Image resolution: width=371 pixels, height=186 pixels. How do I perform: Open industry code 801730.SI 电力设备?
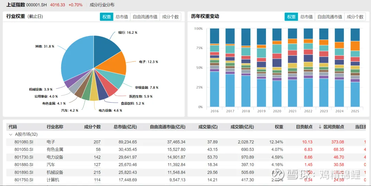point(24,157)
